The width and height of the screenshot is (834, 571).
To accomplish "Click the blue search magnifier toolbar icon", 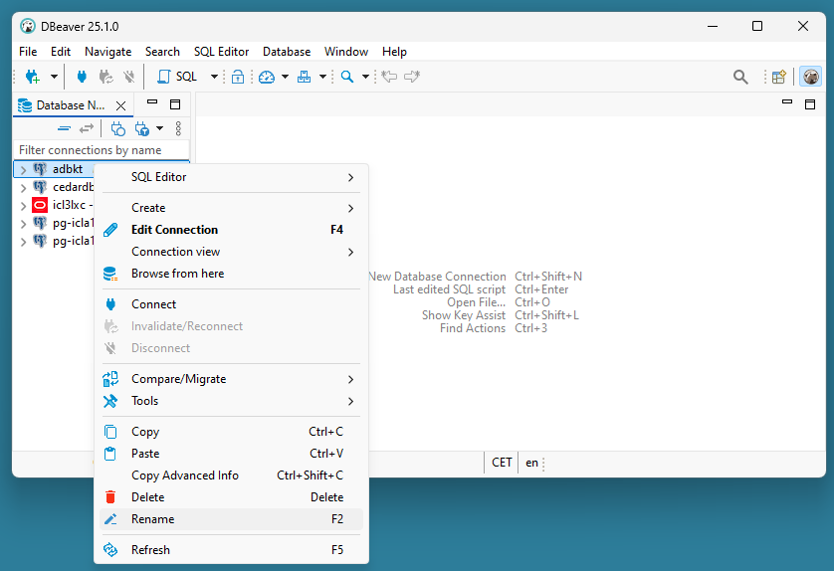I will pos(347,77).
